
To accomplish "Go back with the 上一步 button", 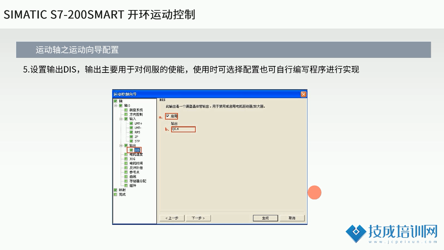I will (x=172, y=218).
